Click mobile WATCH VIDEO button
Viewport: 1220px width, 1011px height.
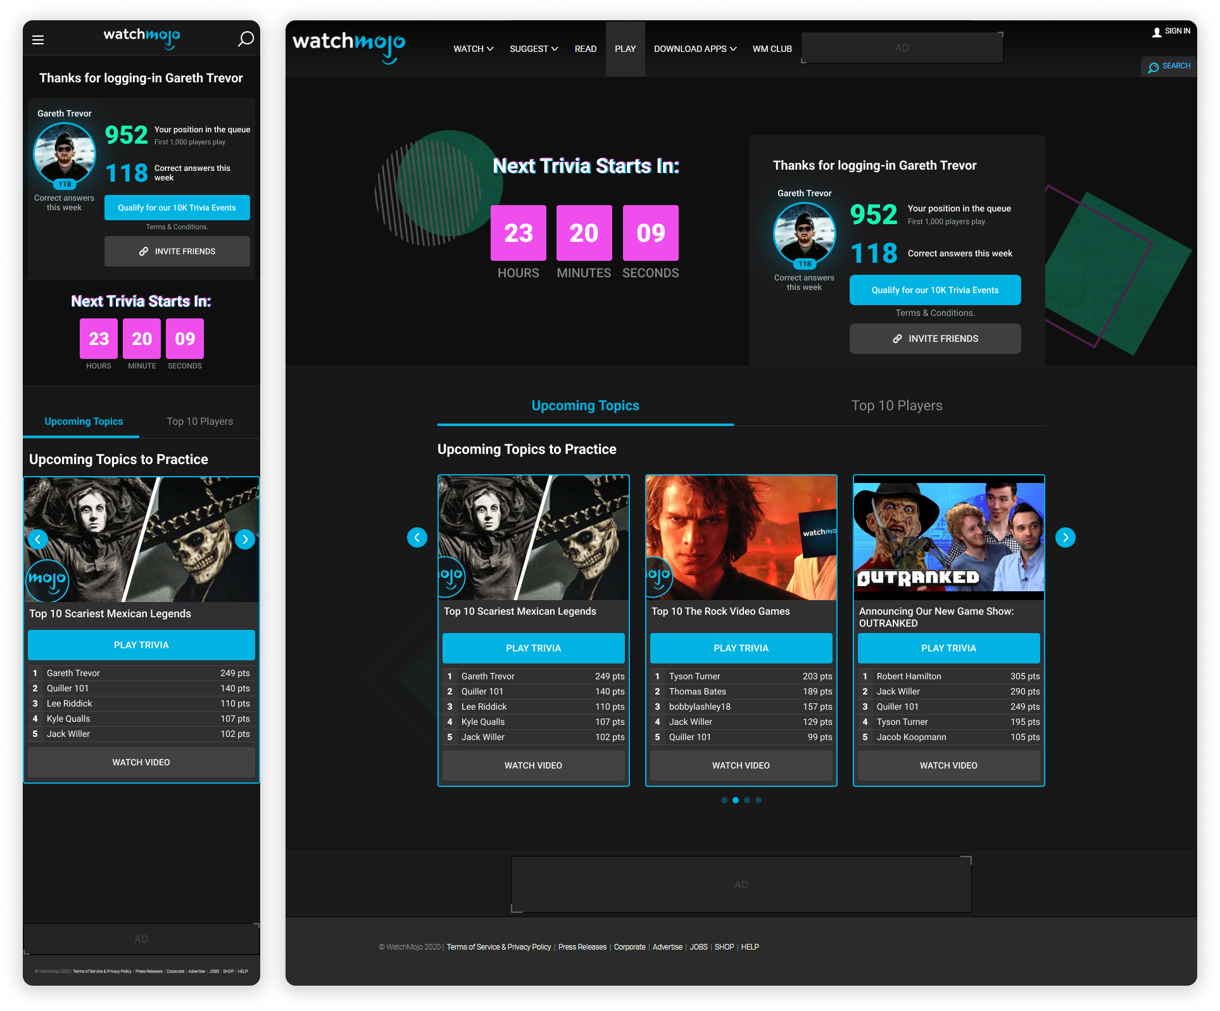coord(141,762)
